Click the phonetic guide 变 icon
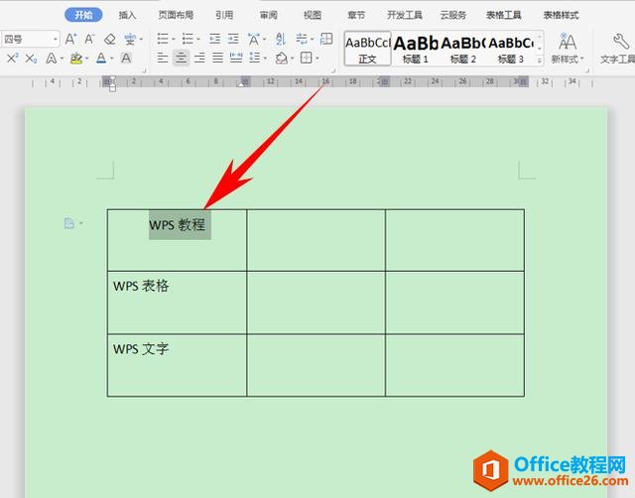 click(x=130, y=40)
